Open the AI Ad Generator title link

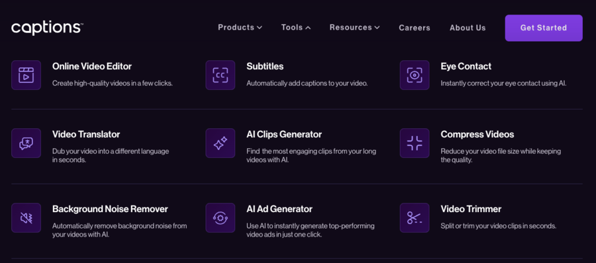pos(279,209)
